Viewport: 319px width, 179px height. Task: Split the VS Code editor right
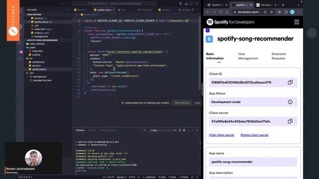[x=193, y=10]
